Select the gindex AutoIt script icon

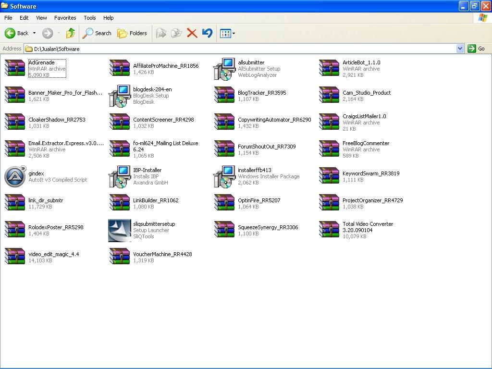tap(15, 176)
